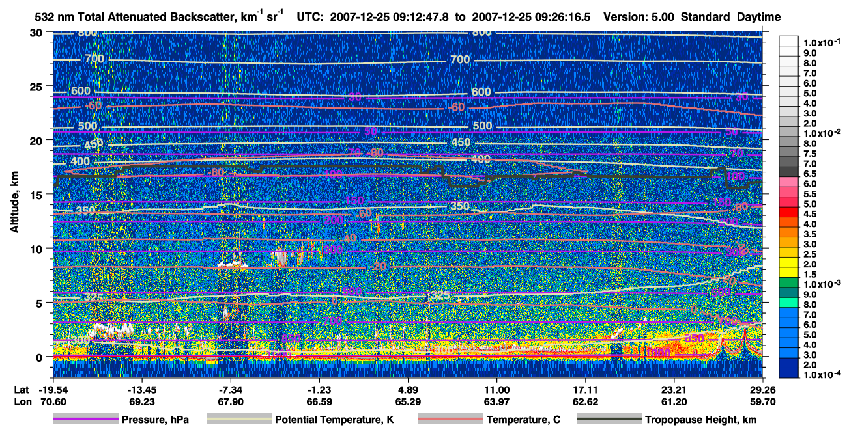This screenshot has width=847, height=434.
Task: Click latitude value '29.26'
Action: 762,389
